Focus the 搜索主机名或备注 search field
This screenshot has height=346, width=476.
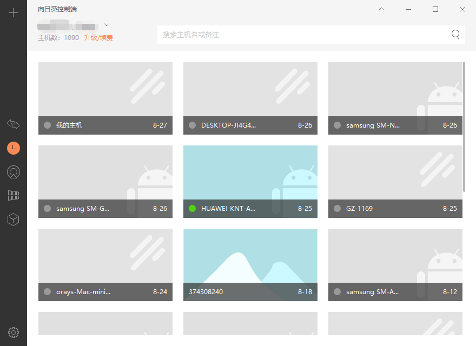(311, 35)
